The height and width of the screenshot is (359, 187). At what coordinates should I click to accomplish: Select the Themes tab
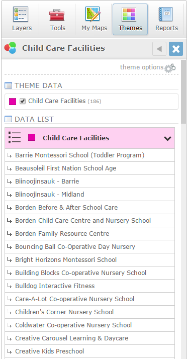point(130,19)
